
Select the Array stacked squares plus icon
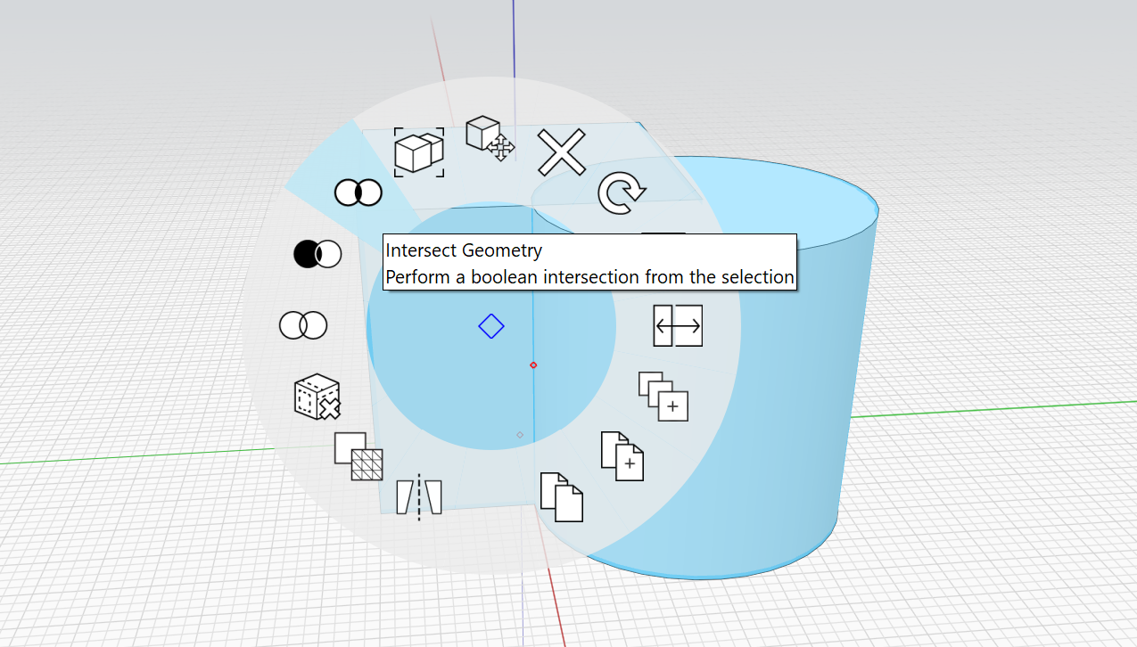(663, 397)
